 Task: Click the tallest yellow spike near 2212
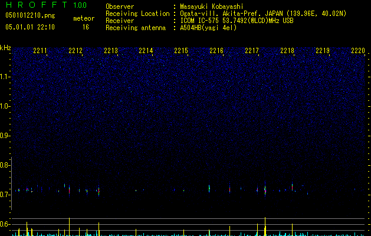(x=70, y=227)
